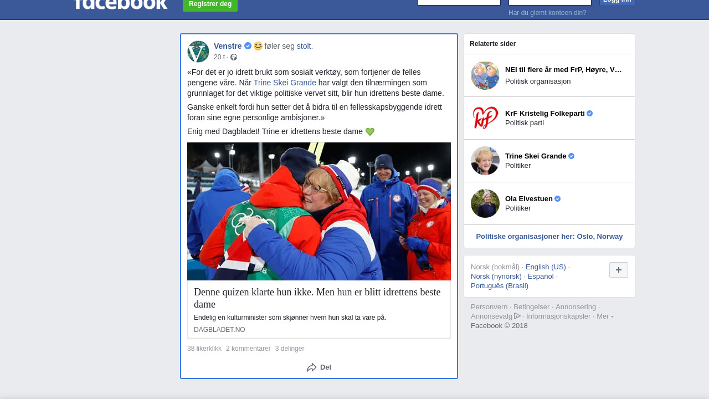Switch language to Português (Brasil)
709x399 pixels.
tap(500, 286)
